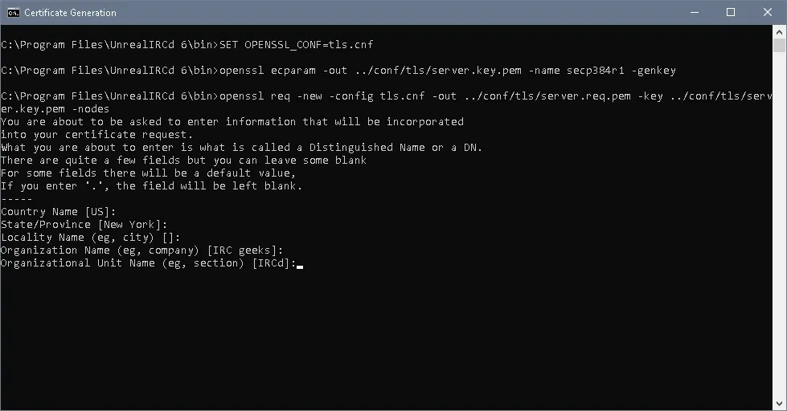Click the SET OPENSSL_CONF=tls.cnf command text

pos(297,45)
